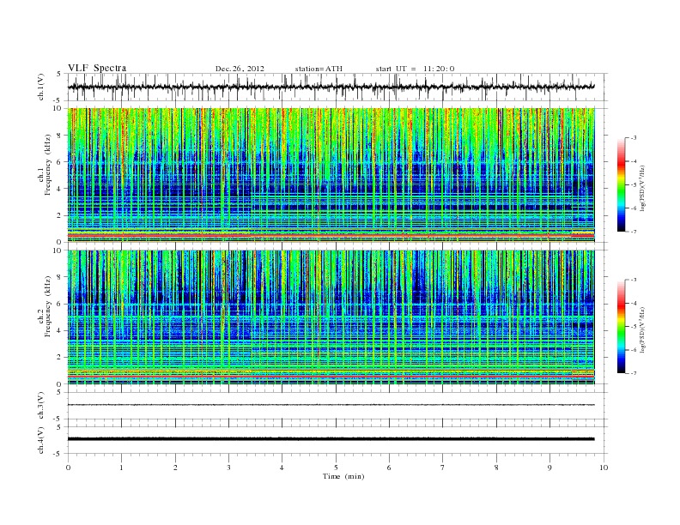Click time axis tick label "4"
Screen dimensions: 680x525
point(282,468)
